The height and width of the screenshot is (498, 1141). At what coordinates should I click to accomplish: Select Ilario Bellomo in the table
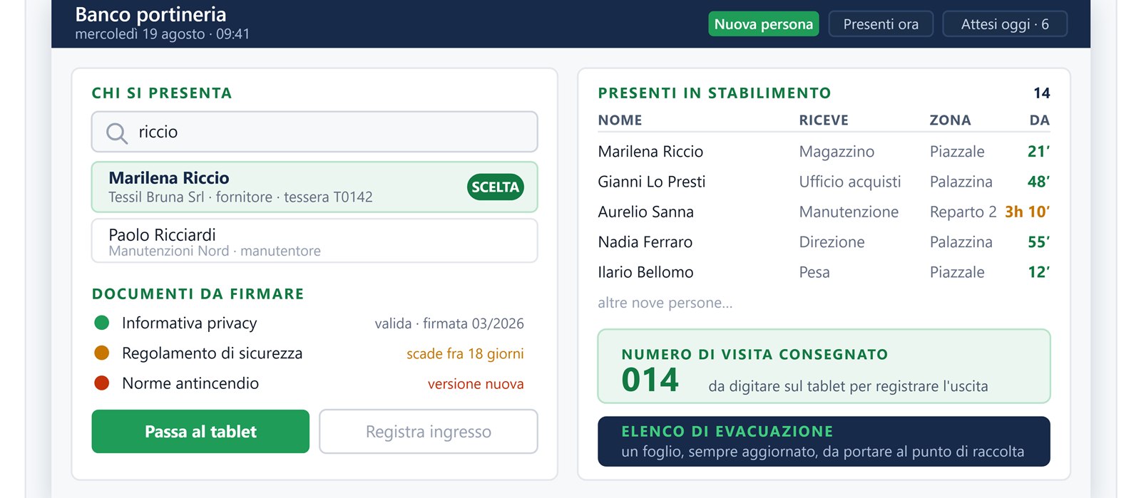coord(646,272)
